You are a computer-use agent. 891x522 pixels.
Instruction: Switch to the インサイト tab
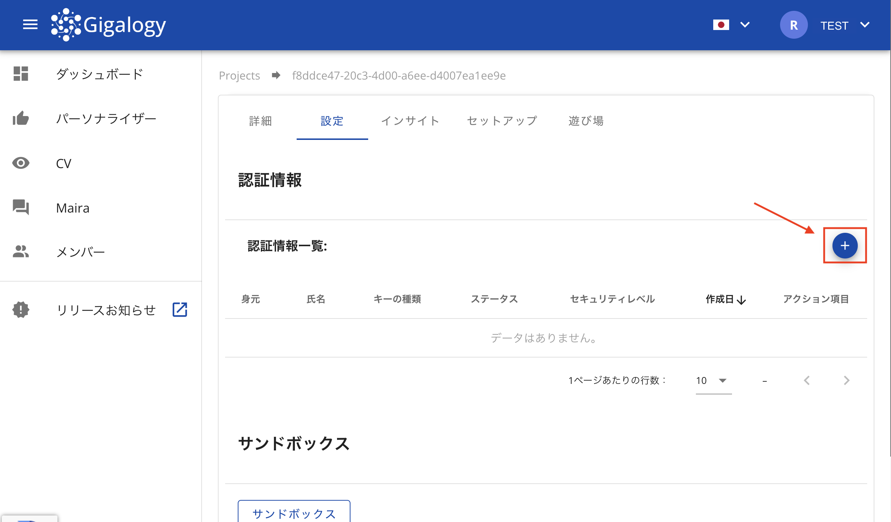click(410, 121)
